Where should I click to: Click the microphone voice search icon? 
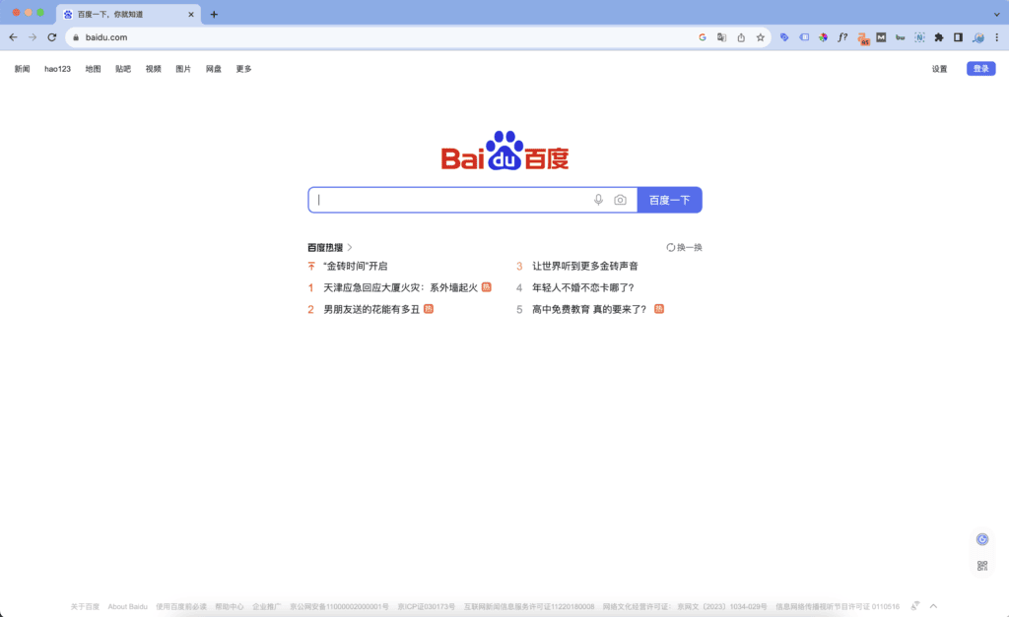(x=598, y=200)
